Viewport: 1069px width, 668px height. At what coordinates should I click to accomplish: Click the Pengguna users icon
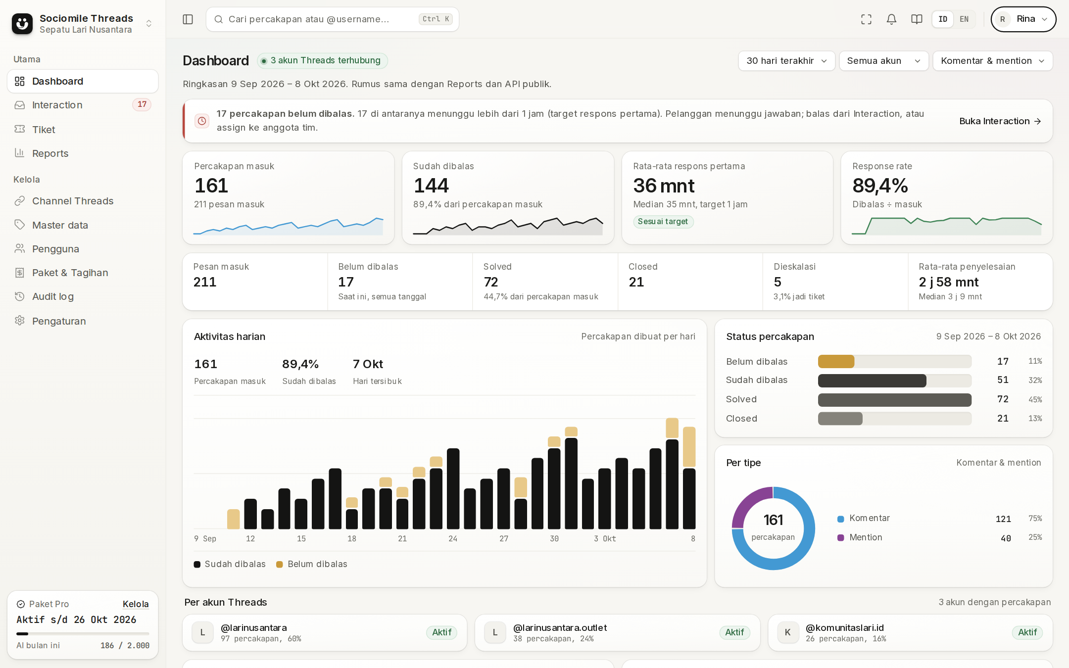click(x=20, y=248)
